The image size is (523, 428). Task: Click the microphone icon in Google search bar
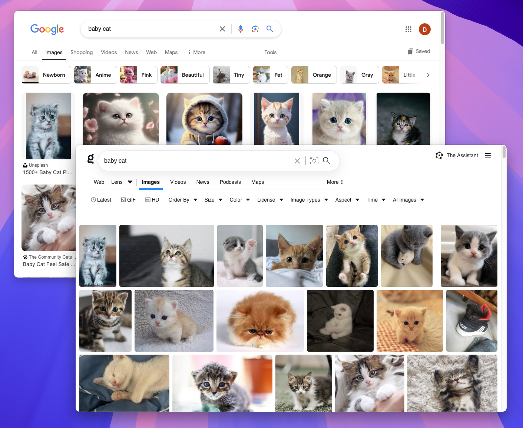coord(240,29)
